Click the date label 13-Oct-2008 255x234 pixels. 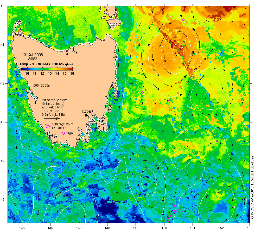pyautogui.click(x=33, y=55)
